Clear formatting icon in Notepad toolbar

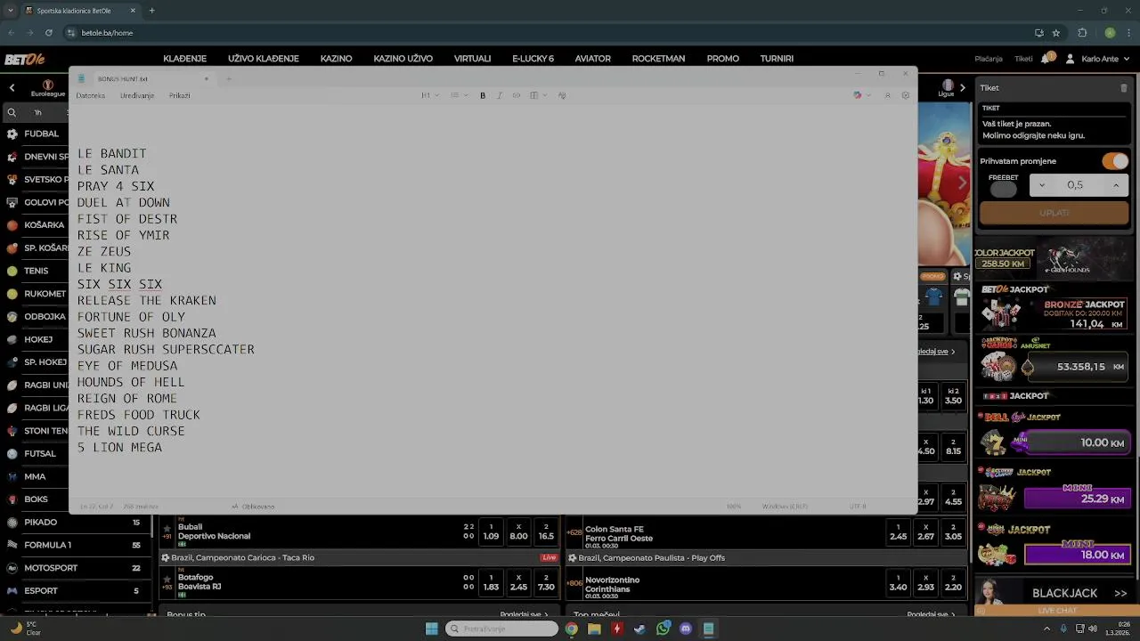click(561, 95)
